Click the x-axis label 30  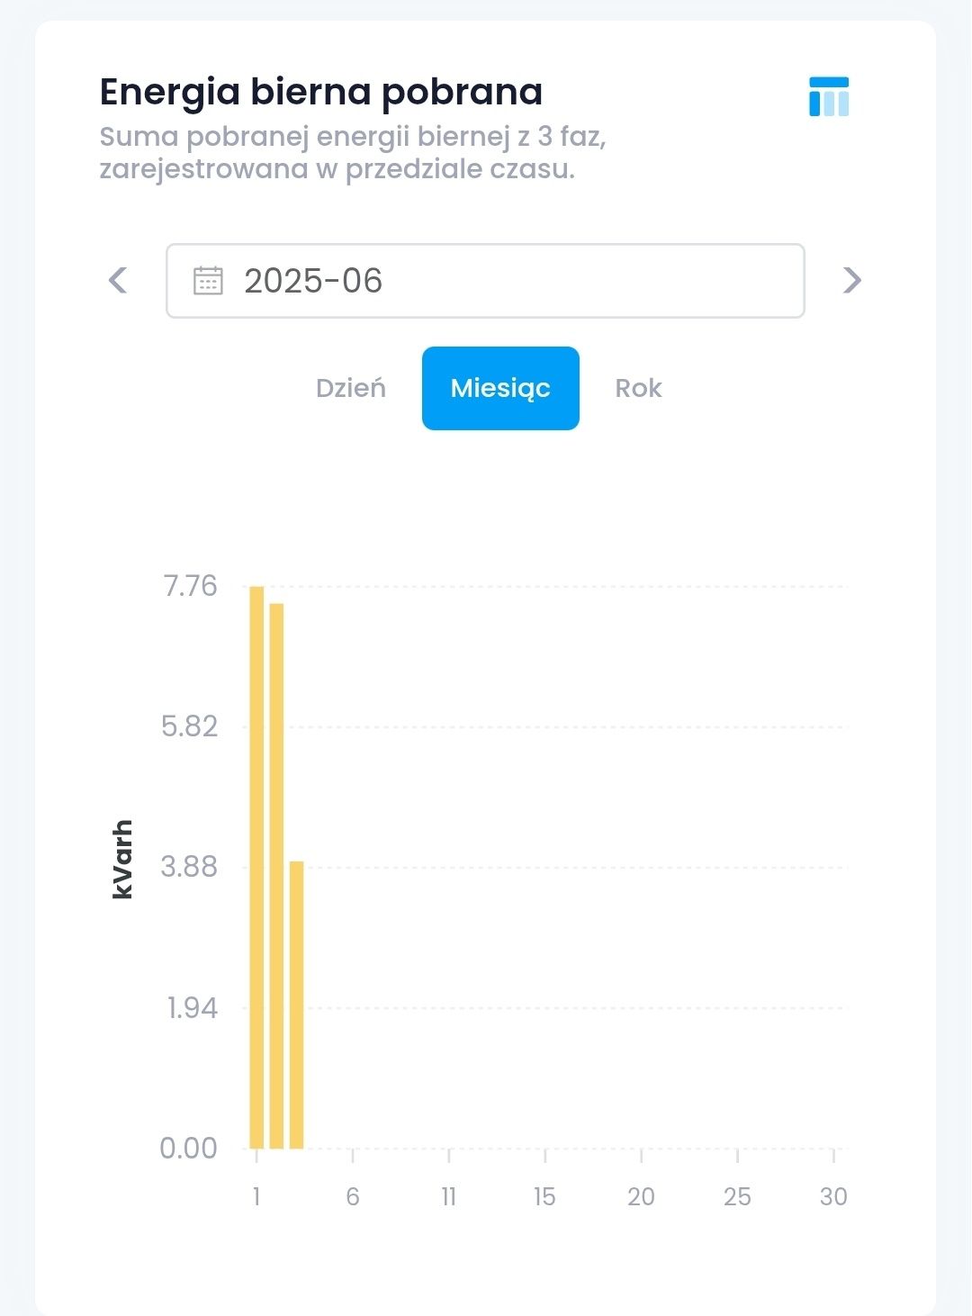(x=833, y=1196)
